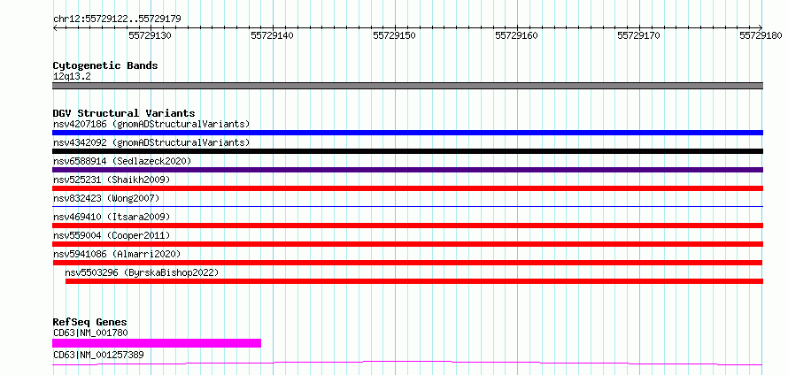Click the CD63|NM_001780 gene label
Screen dimensions: 788x375
click(x=90, y=333)
